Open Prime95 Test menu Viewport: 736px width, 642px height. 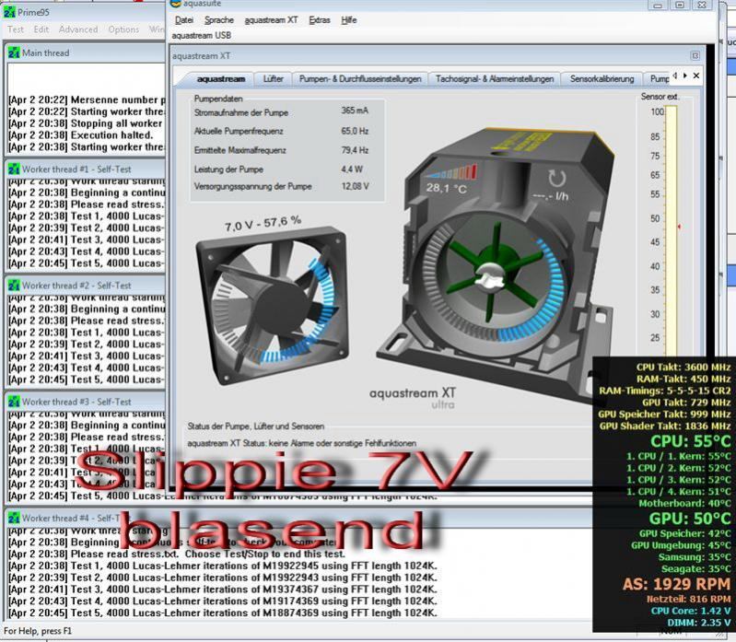(16, 29)
